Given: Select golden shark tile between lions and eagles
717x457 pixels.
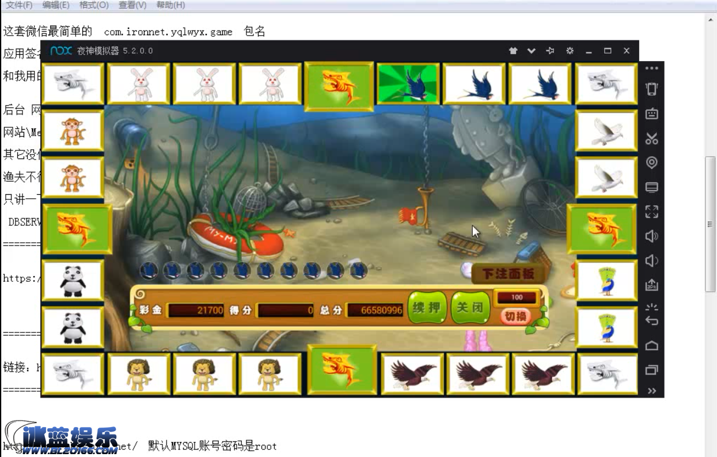Looking at the screenshot, I should point(342,369).
